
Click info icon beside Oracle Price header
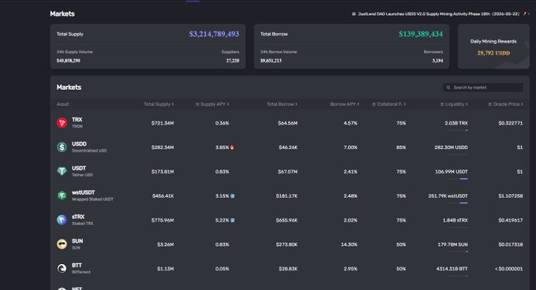490,104
